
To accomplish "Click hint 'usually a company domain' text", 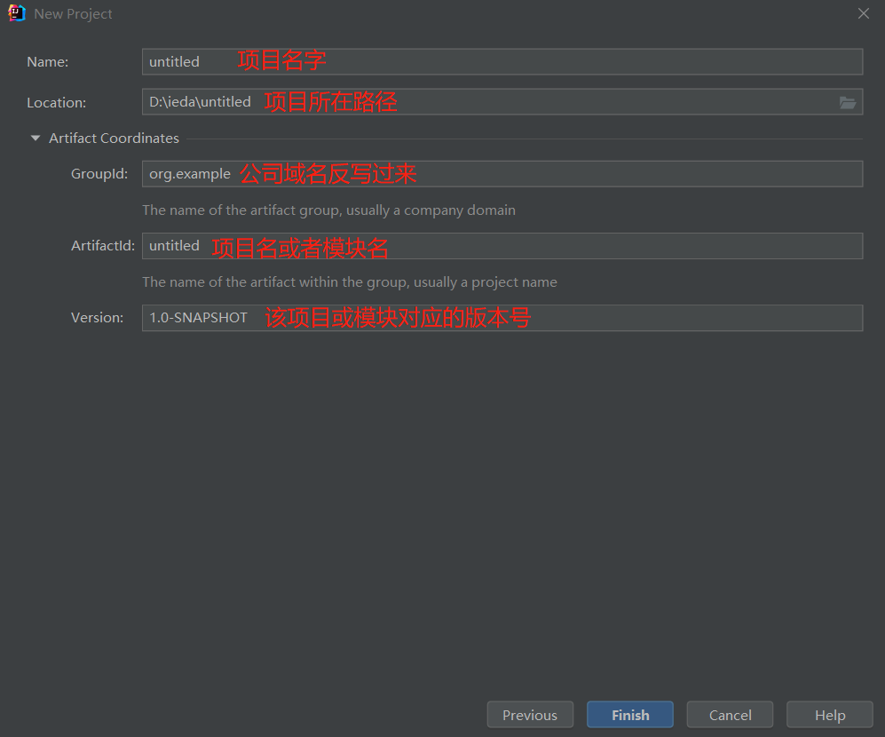I will pyautogui.click(x=431, y=210).
